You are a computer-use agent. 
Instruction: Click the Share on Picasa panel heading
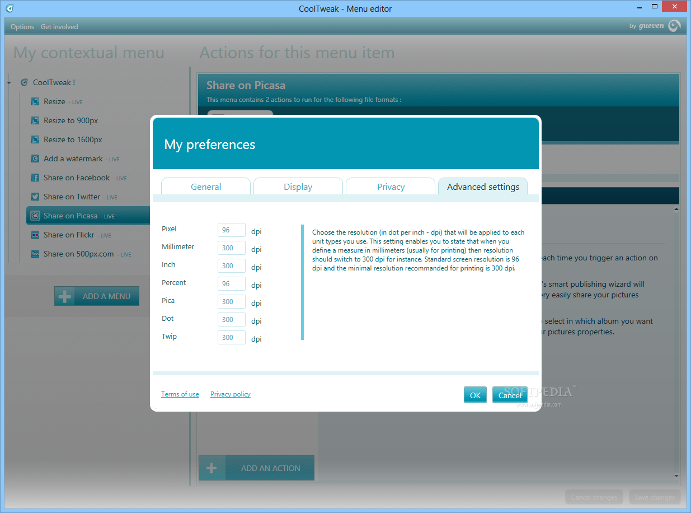click(246, 85)
